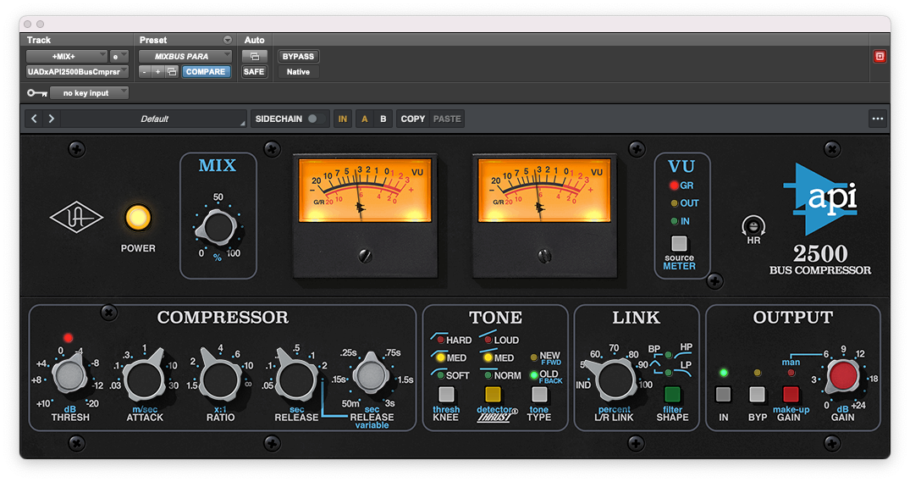Click the right VU meter zero screw
Screen dimensions: 910x482
click(544, 256)
